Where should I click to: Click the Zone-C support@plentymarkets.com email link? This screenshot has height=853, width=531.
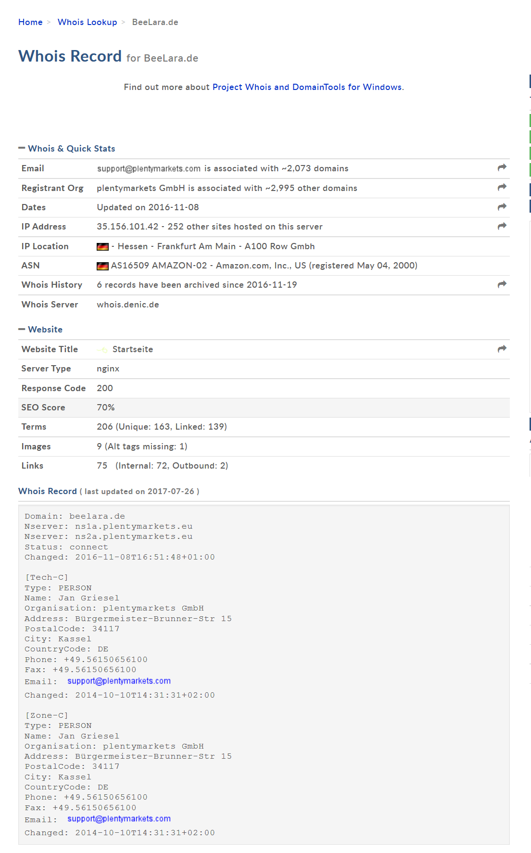[x=119, y=819]
